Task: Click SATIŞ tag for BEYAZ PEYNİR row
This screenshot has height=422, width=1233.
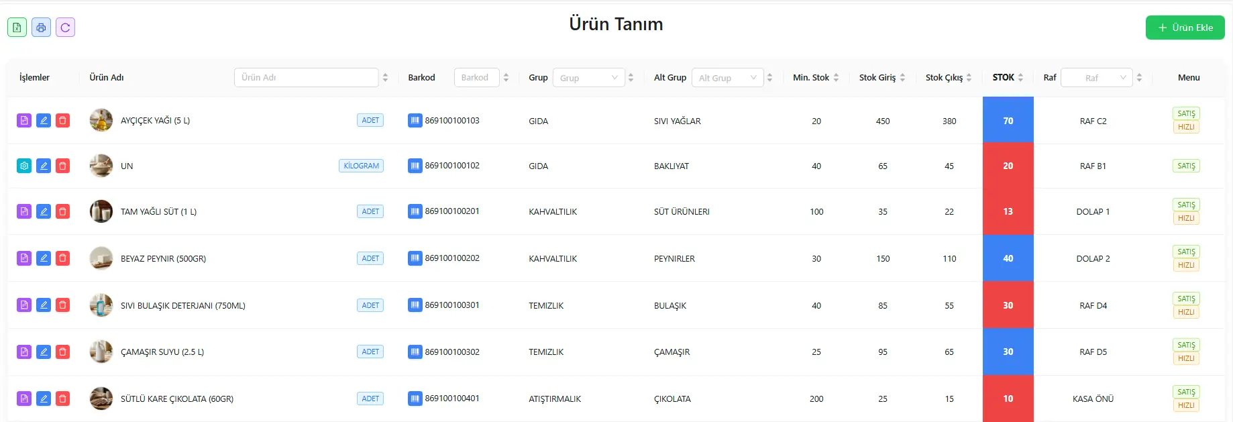Action: (1186, 252)
